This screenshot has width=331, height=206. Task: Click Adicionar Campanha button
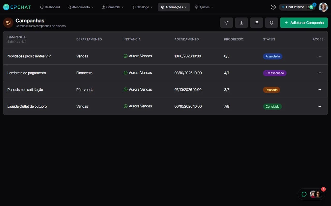tap(304, 23)
